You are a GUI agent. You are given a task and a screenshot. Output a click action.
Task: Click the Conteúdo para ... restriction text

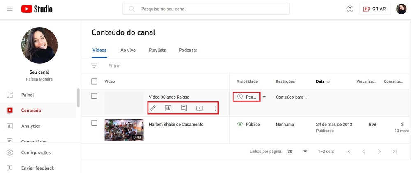pyautogui.click(x=291, y=97)
